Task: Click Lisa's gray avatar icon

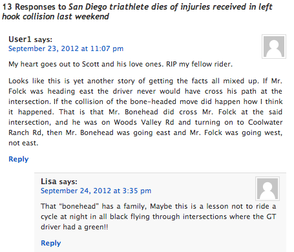Action: pyautogui.click(x=268, y=189)
